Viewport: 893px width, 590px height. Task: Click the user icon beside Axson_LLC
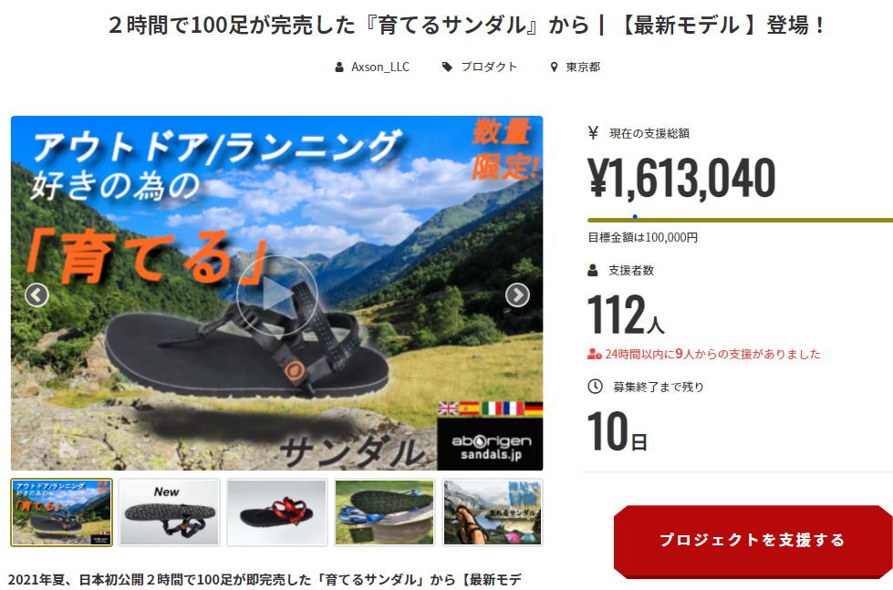(x=339, y=67)
